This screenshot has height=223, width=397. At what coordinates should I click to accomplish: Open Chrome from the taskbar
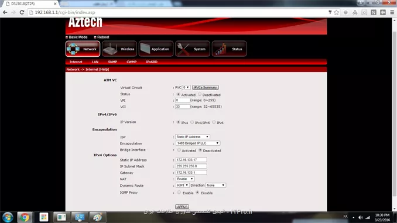[x=25, y=217]
